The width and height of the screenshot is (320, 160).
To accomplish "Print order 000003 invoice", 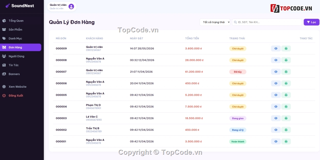I will tap(286, 118).
